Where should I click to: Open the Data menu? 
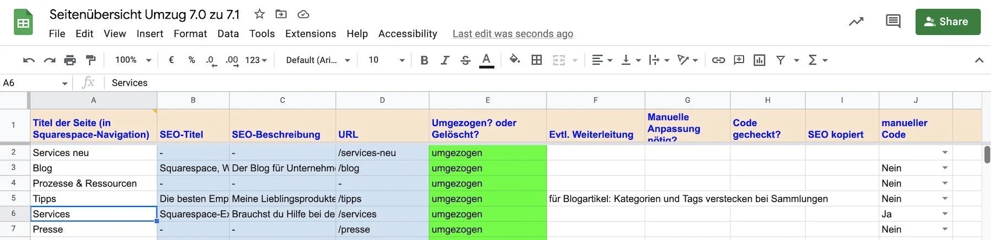(x=228, y=34)
